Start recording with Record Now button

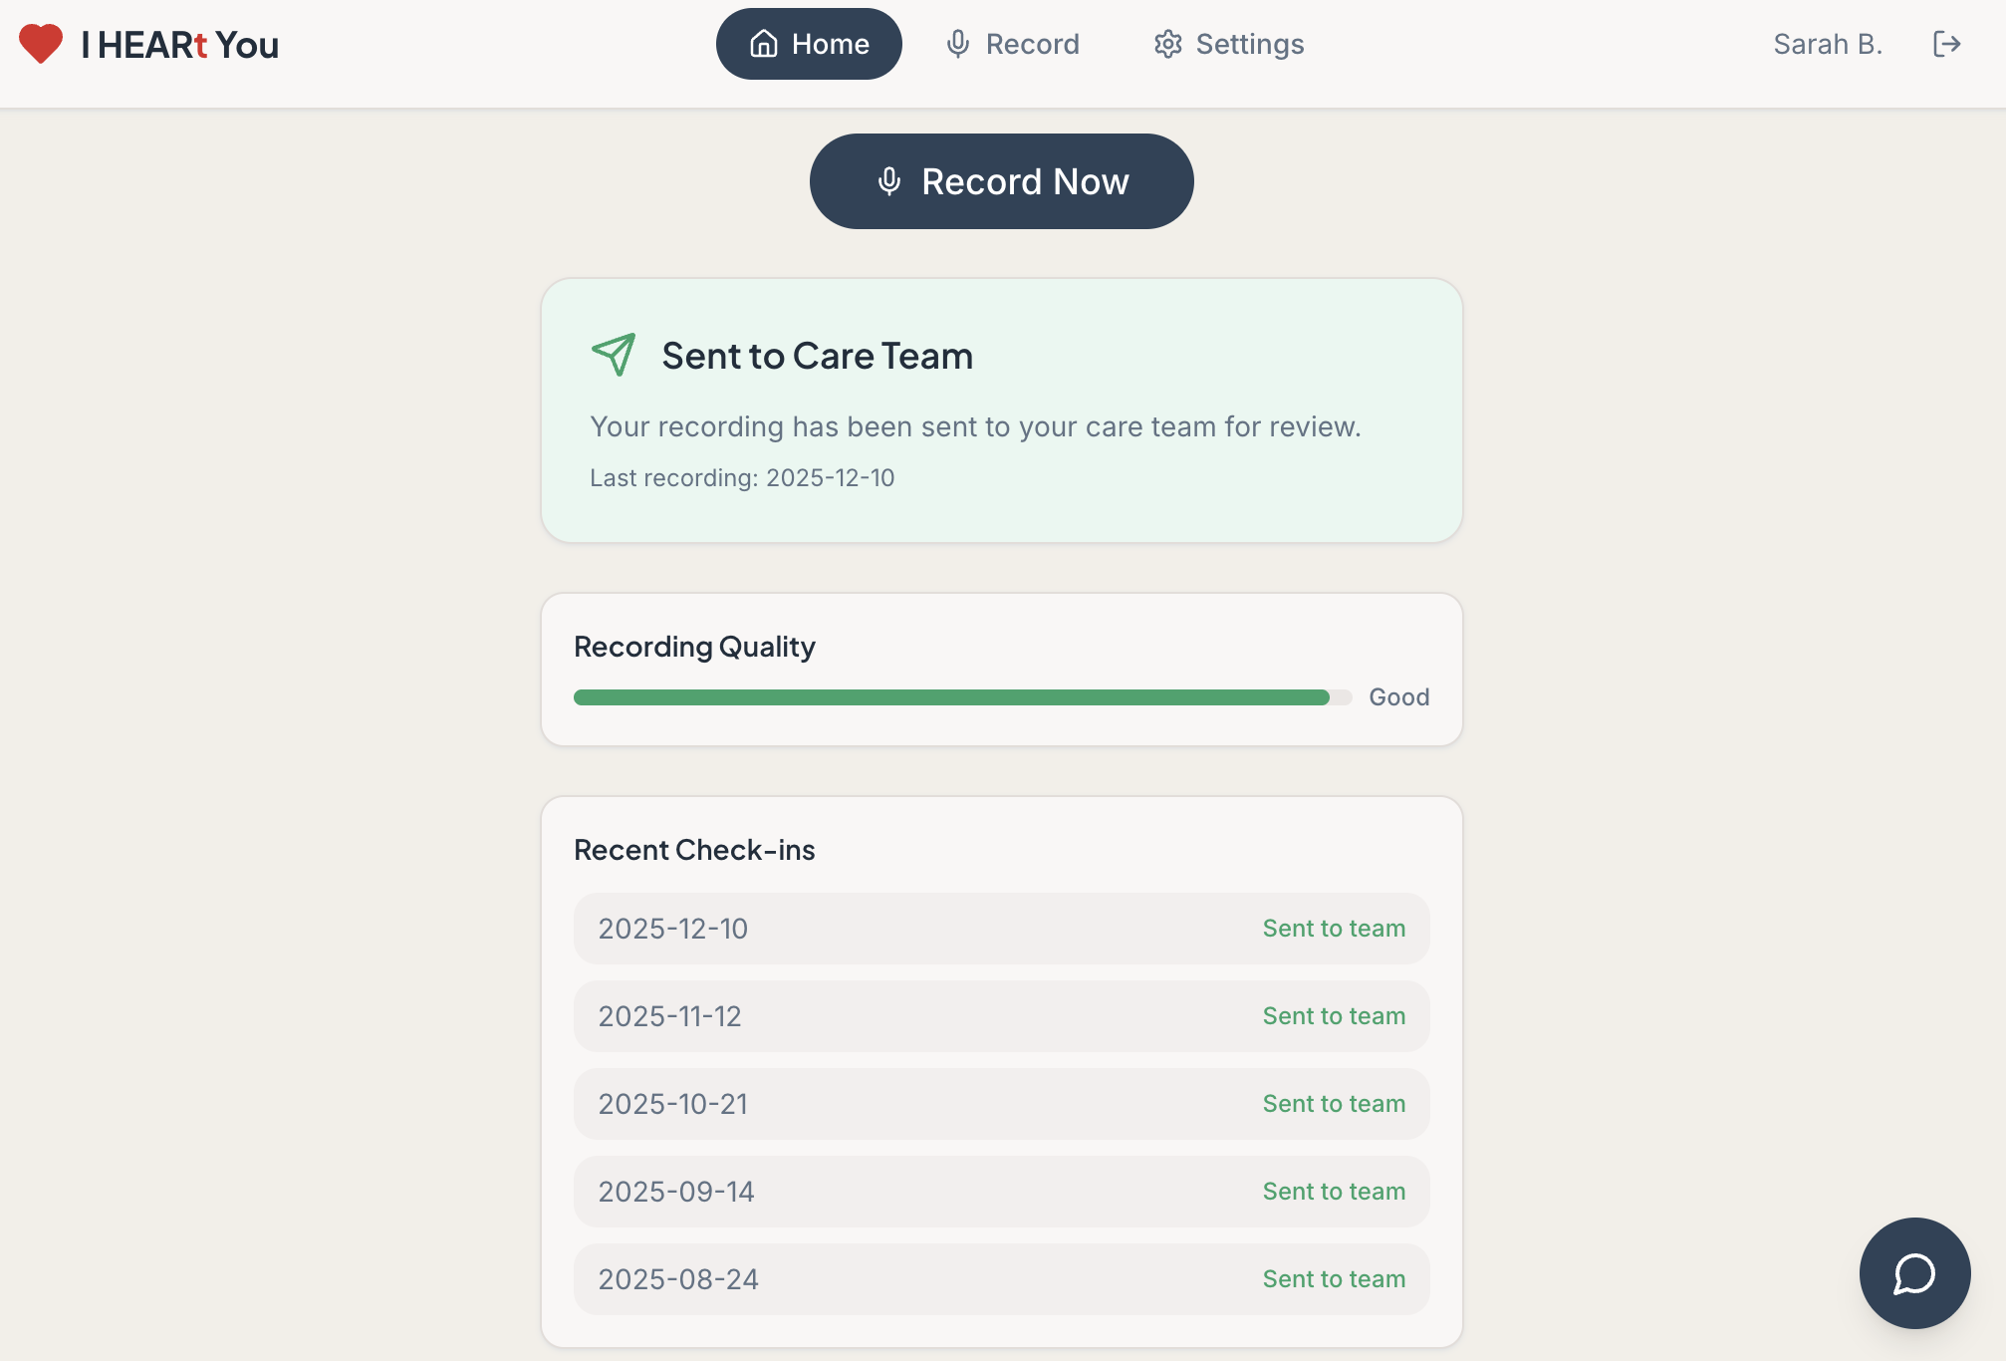(x=1002, y=181)
